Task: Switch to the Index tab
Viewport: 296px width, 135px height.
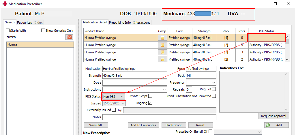Action: click(38, 22)
